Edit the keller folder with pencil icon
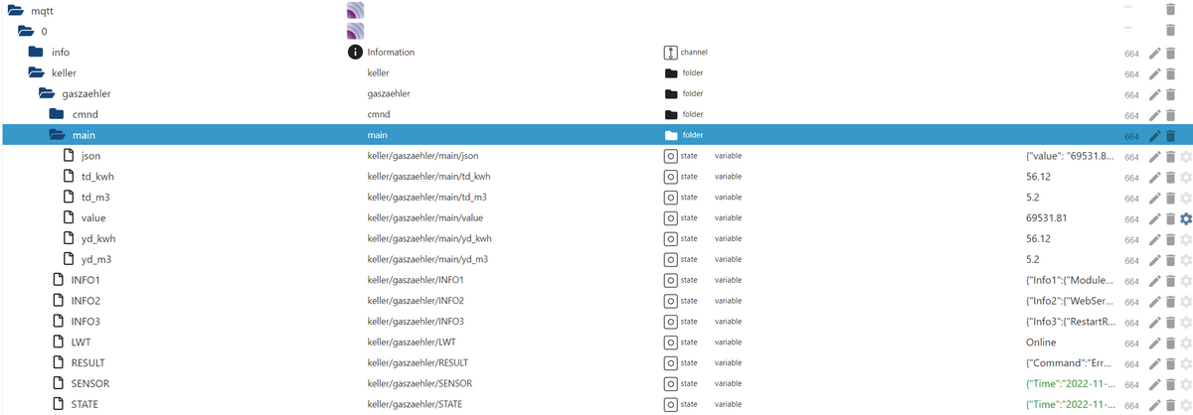 [1154, 73]
